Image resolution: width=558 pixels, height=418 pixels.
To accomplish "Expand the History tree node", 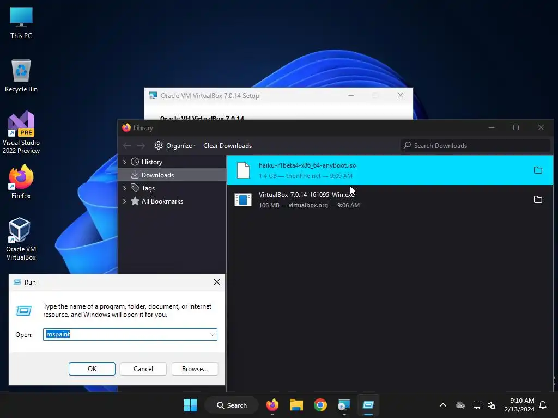I will pyautogui.click(x=125, y=162).
